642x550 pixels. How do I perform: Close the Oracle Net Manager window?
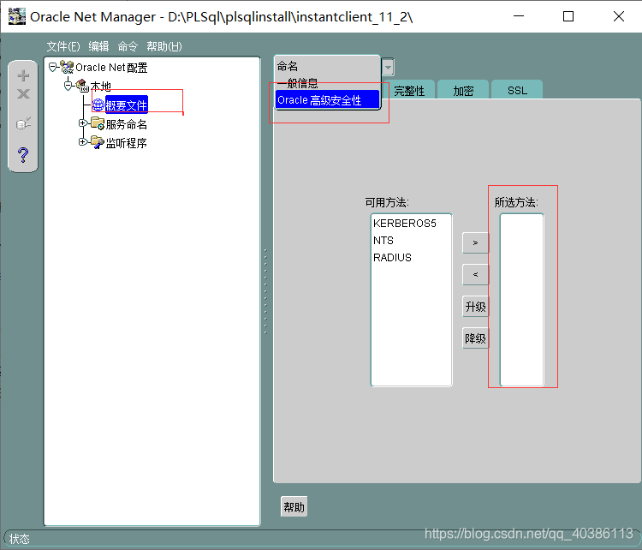[619, 16]
